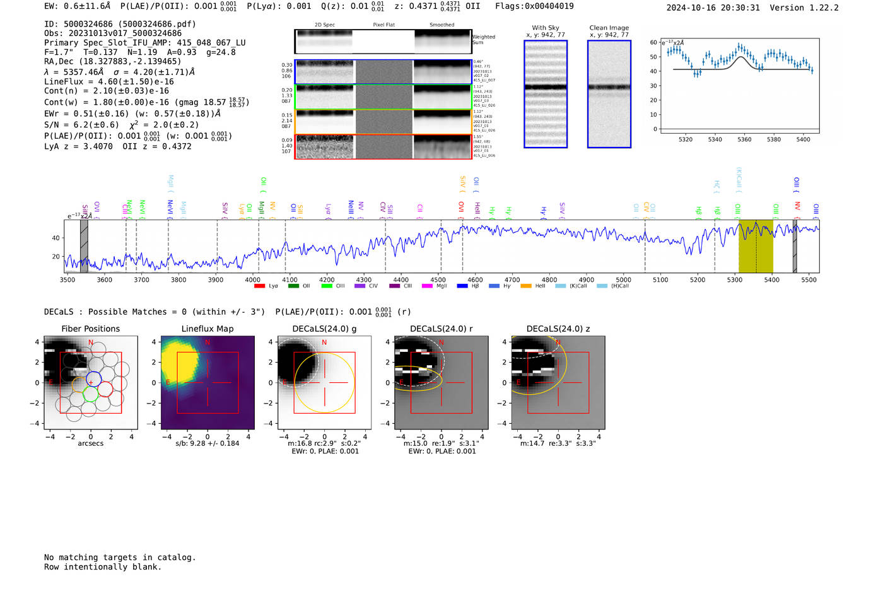
Task: Click "Row intentionally blank." text
Action: click(103, 567)
